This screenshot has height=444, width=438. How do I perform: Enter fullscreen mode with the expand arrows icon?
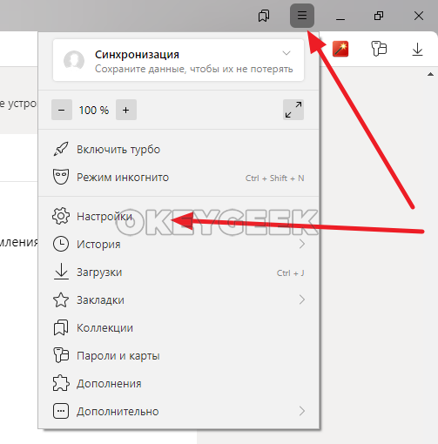293,110
